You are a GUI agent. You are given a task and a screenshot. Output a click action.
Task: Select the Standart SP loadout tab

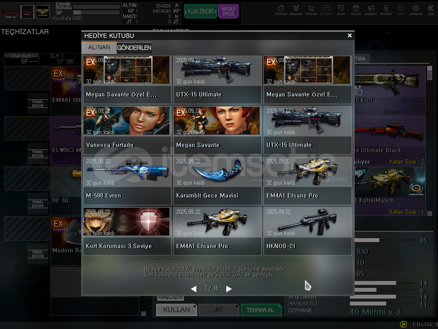tap(21, 58)
